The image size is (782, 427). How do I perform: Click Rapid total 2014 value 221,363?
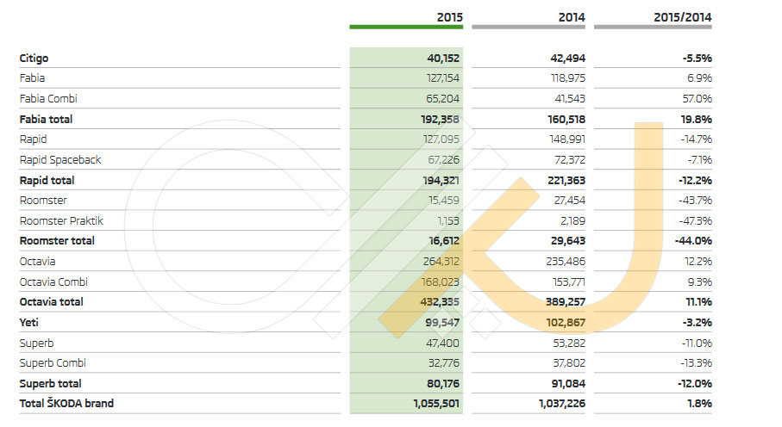pyautogui.click(x=566, y=181)
